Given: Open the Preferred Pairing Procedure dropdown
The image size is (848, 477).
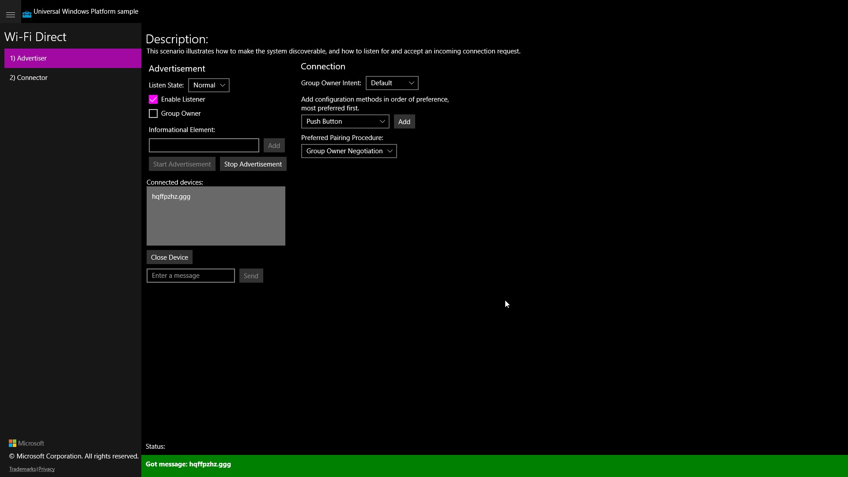Looking at the screenshot, I should (349, 151).
